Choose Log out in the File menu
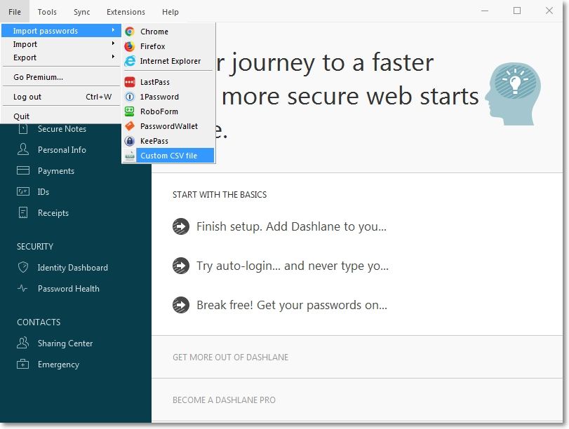Image resolution: width=569 pixels, height=429 pixels. click(61, 97)
